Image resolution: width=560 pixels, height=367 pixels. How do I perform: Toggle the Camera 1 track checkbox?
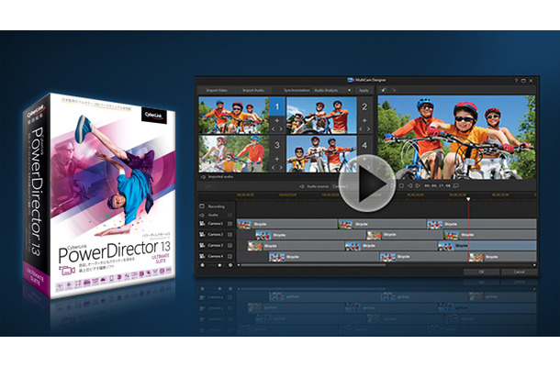point(230,224)
